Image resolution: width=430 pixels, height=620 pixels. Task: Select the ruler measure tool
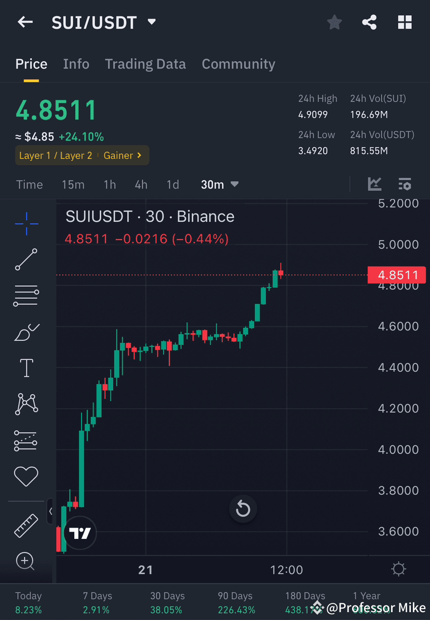coord(26,525)
